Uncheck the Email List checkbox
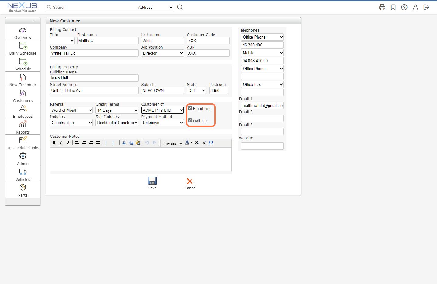437x284 pixels. click(190, 108)
